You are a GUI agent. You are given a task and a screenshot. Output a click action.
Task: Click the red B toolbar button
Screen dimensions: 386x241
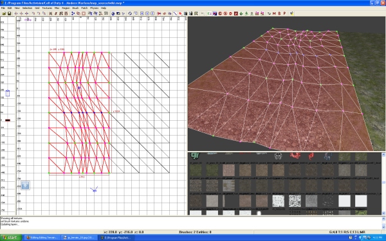pyautogui.click(x=279, y=13)
